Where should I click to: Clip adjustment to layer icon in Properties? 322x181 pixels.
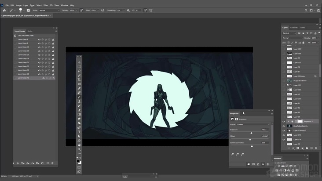tap(248, 164)
